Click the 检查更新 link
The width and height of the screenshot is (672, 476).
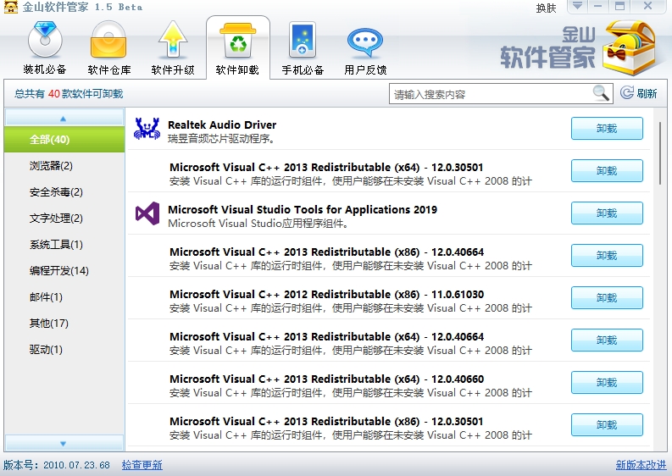click(142, 465)
